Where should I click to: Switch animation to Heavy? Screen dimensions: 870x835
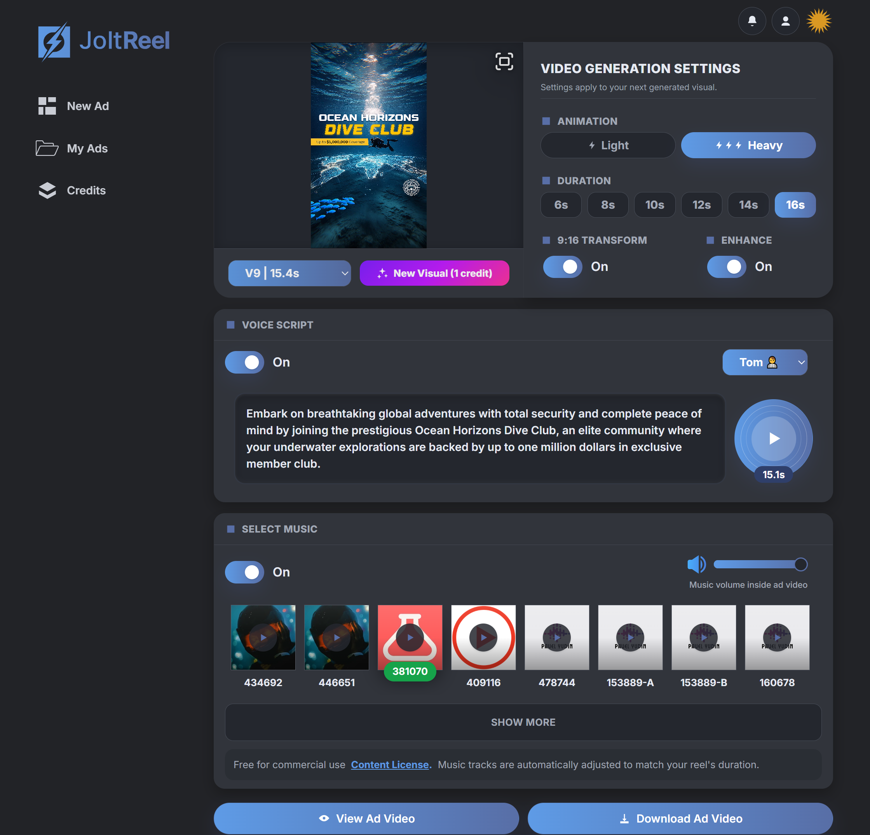tap(748, 145)
